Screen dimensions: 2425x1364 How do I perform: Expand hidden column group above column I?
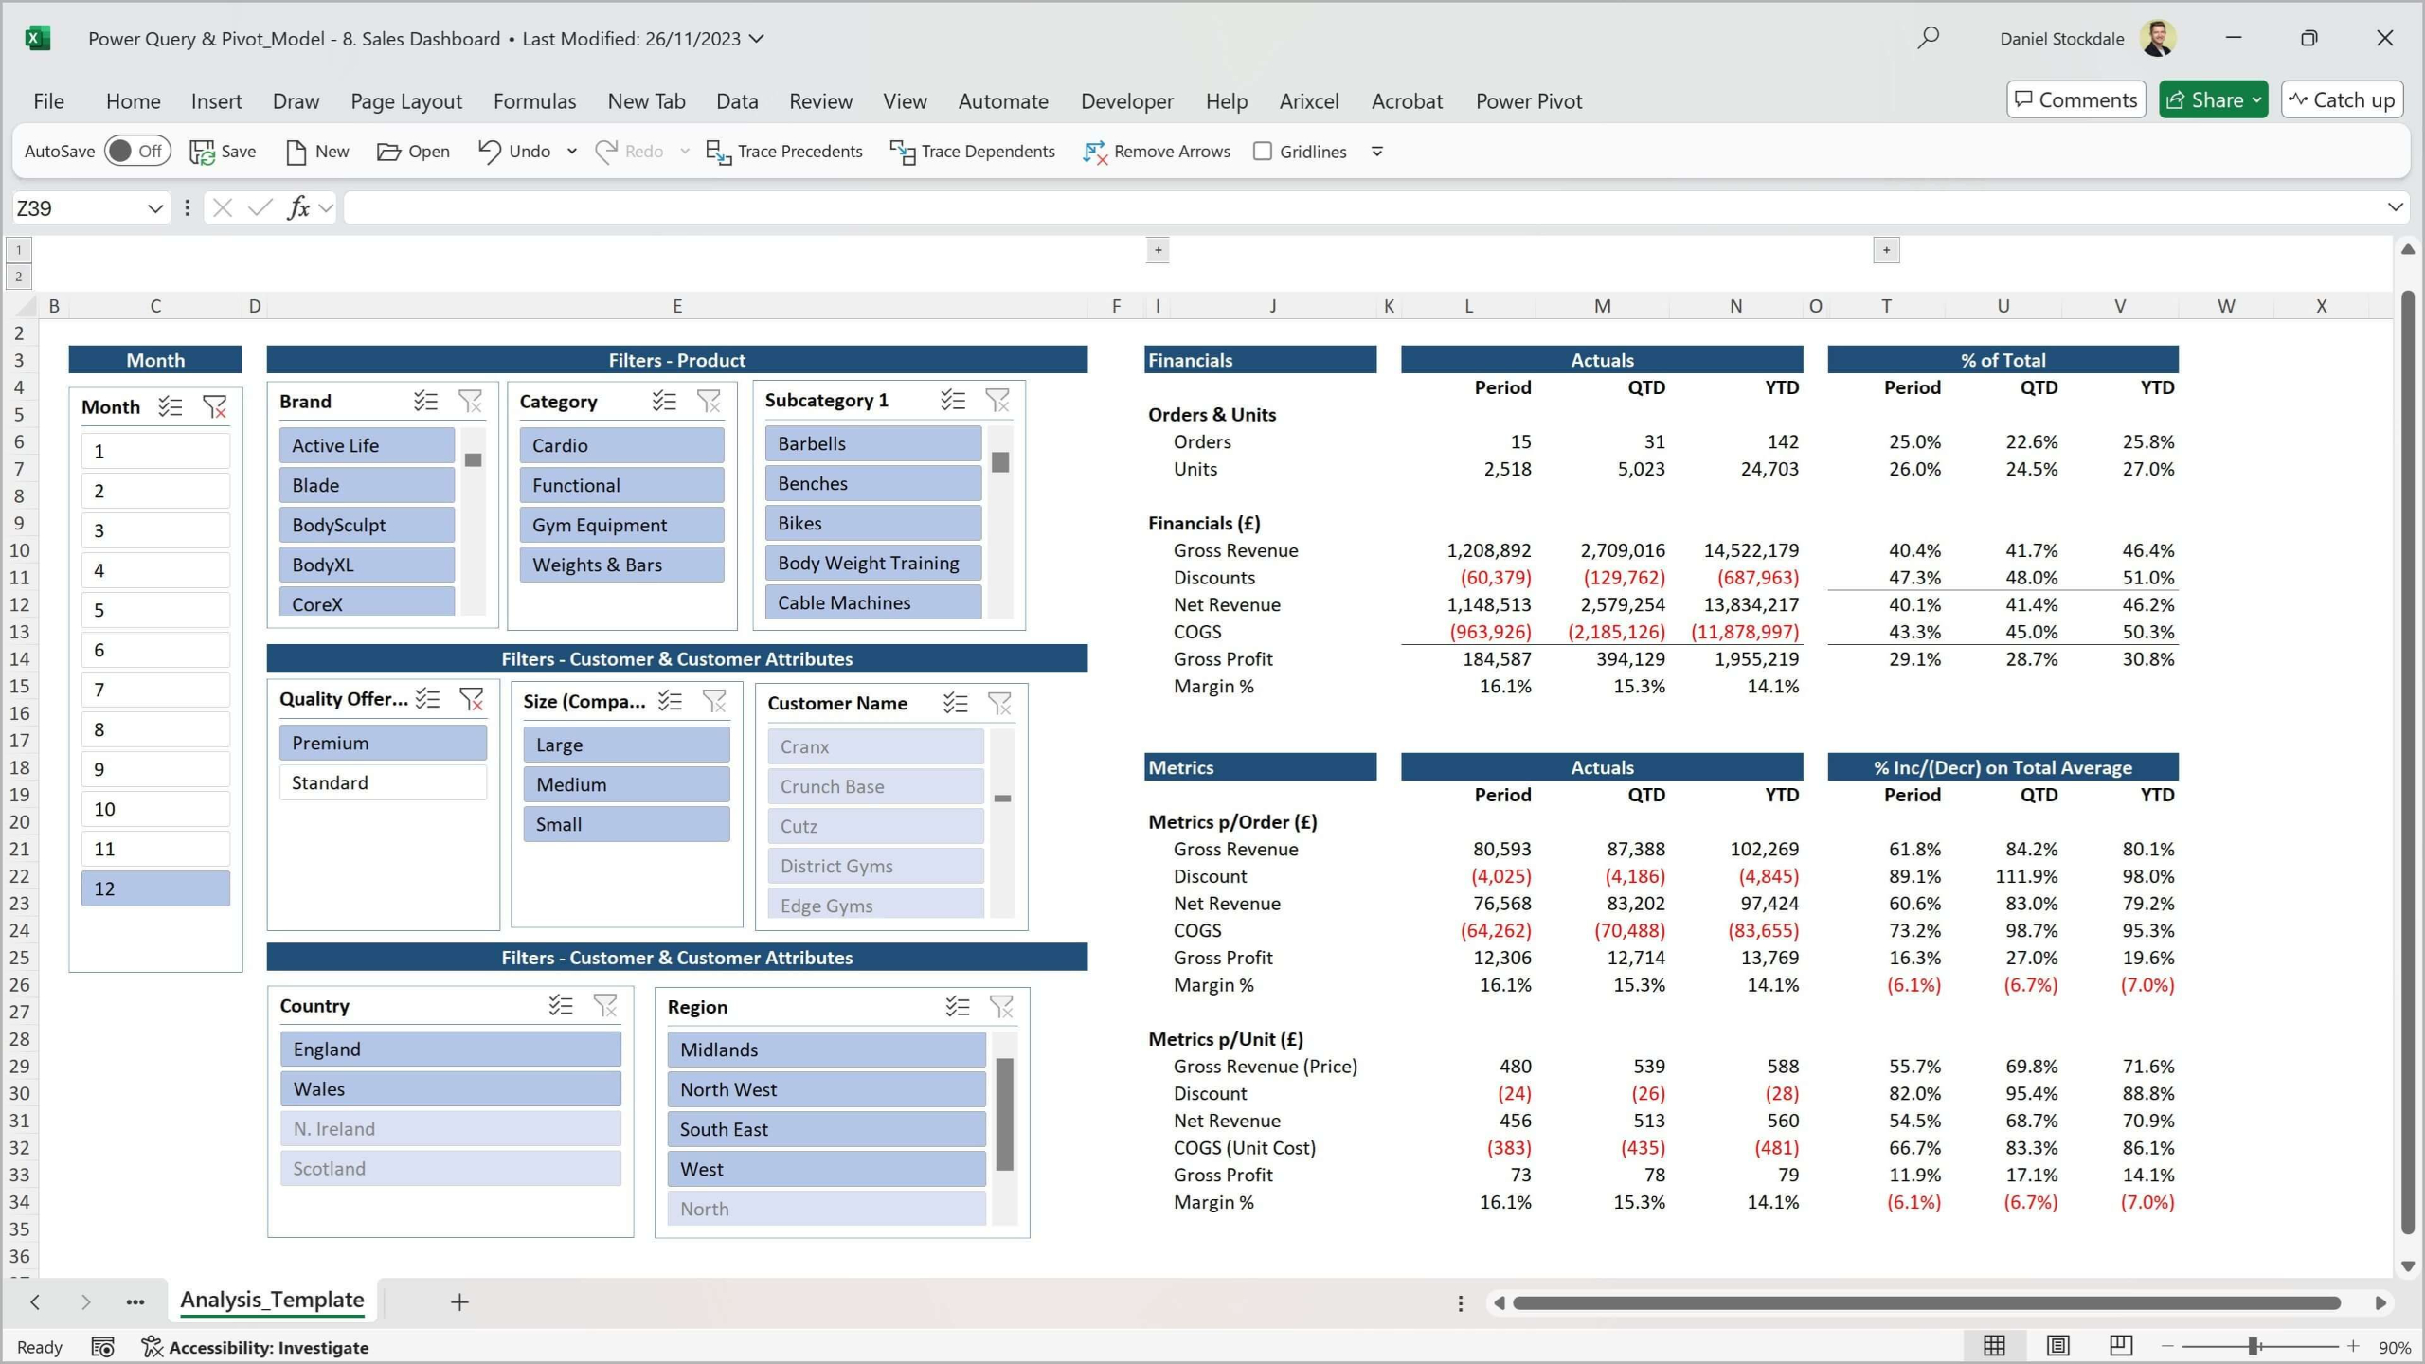pyautogui.click(x=1158, y=250)
